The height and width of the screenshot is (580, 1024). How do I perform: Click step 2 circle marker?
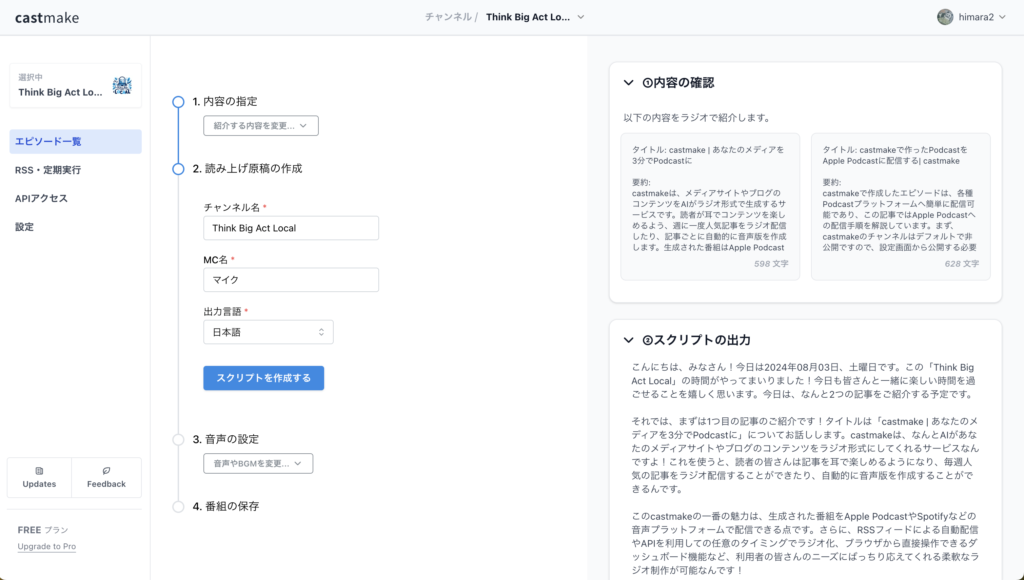click(178, 169)
